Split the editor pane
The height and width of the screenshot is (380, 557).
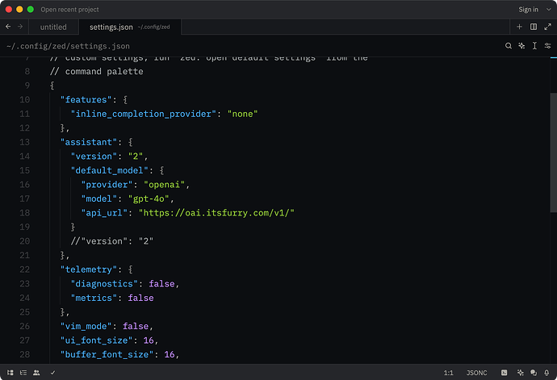[534, 27]
